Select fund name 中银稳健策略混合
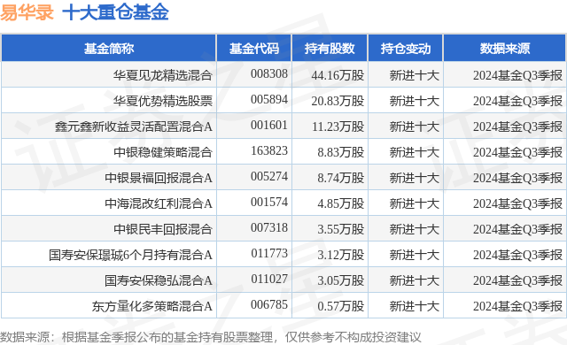567x345 pixels. pyautogui.click(x=163, y=152)
